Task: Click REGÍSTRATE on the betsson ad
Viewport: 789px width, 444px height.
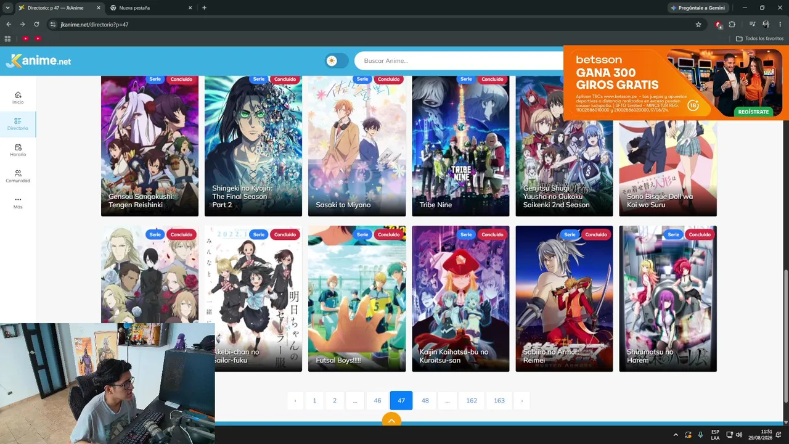Action: coord(753,112)
